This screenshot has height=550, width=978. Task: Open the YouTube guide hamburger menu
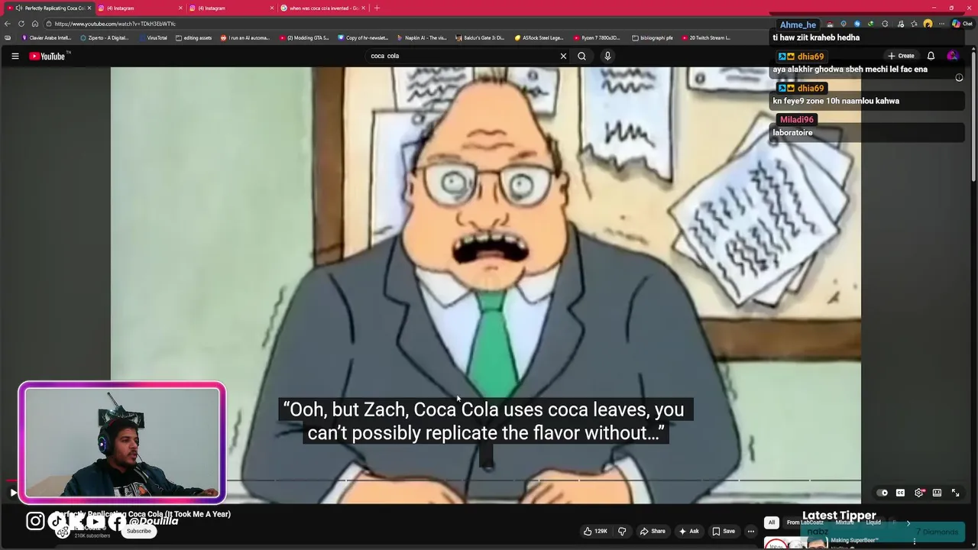[x=15, y=56]
